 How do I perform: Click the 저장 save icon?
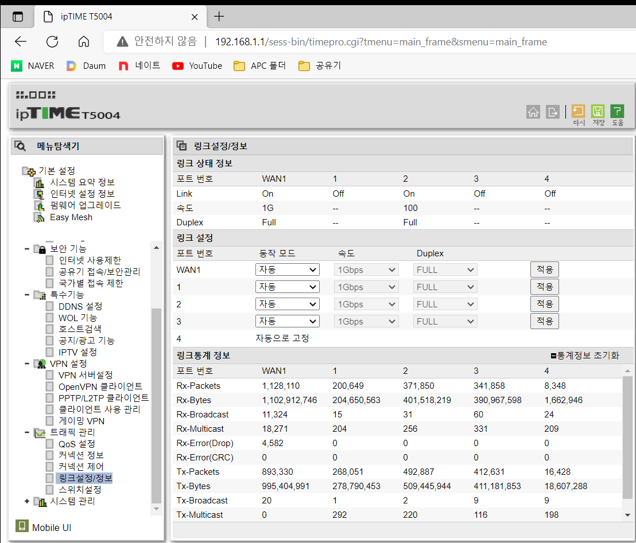[598, 115]
